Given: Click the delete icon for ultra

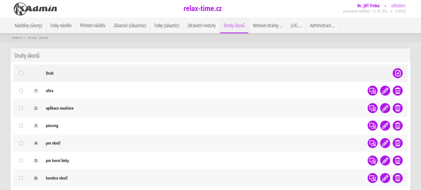Looking at the screenshot, I should click(397, 91).
